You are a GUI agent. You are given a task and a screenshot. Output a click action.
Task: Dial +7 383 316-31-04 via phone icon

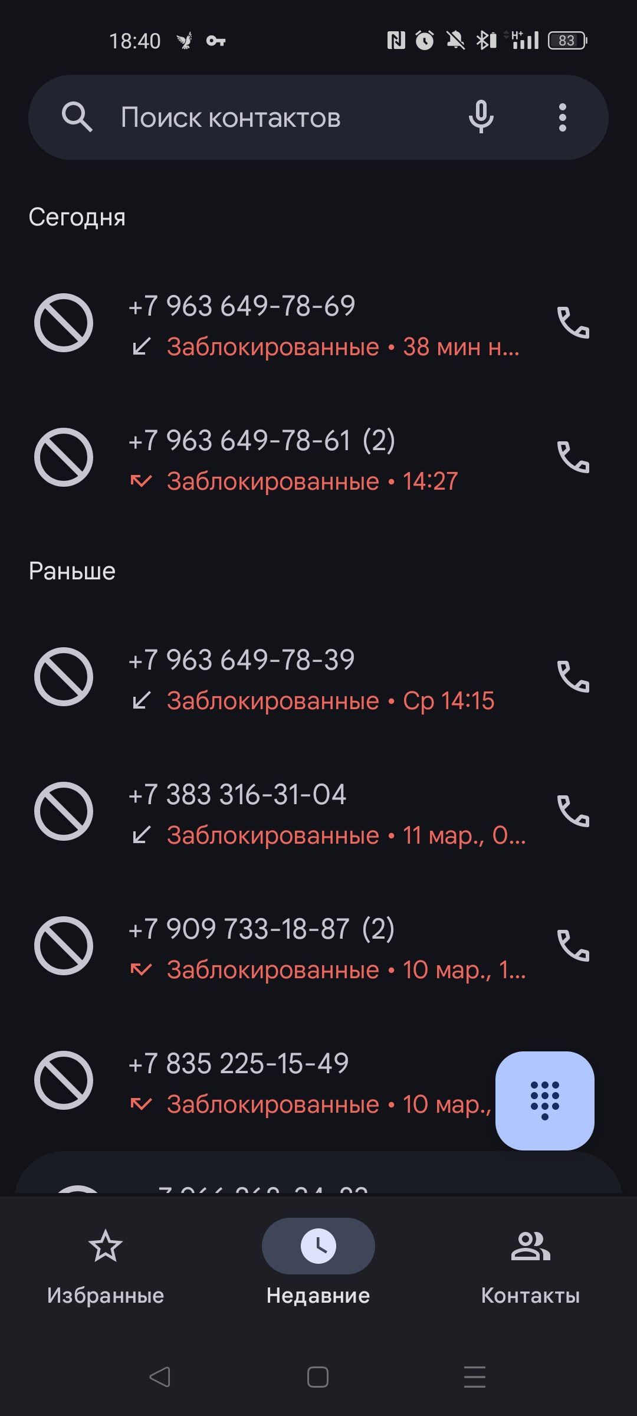click(x=573, y=811)
